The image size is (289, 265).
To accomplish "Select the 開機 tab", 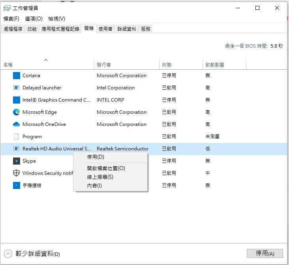I will pyautogui.click(x=89, y=28).
